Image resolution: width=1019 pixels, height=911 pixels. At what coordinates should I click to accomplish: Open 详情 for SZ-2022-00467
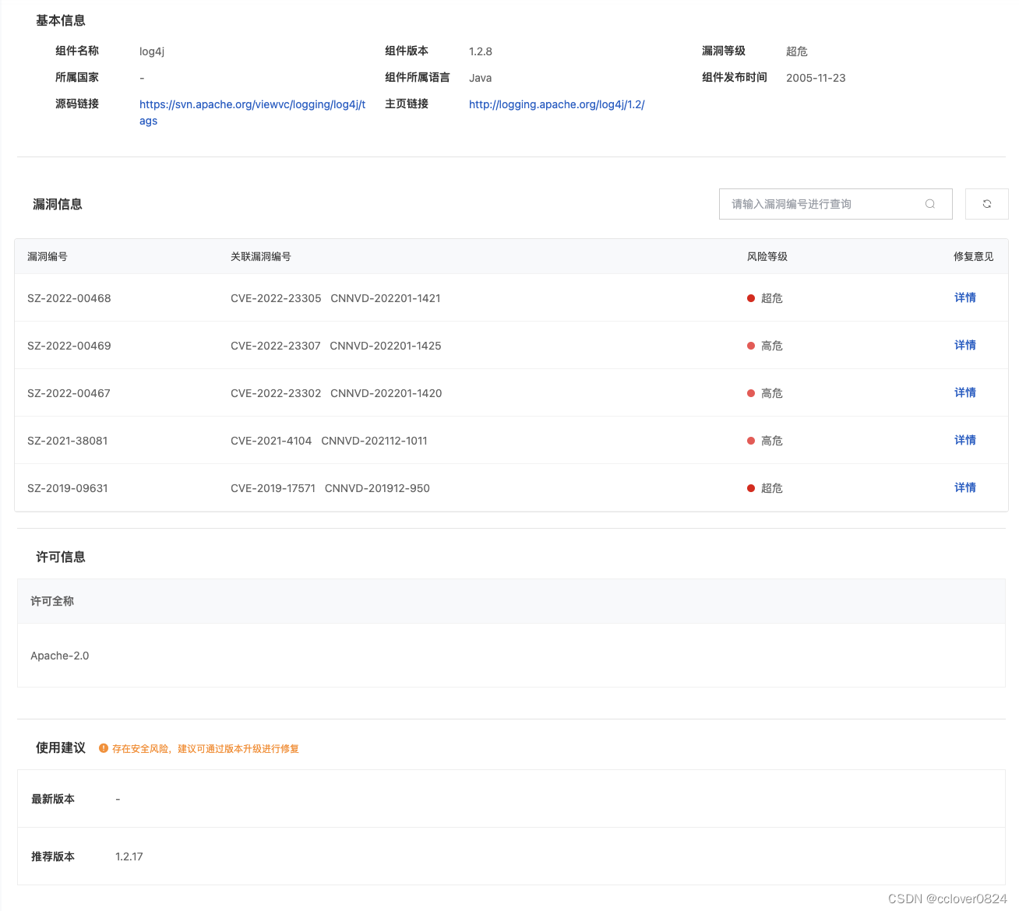pos(964,392)
